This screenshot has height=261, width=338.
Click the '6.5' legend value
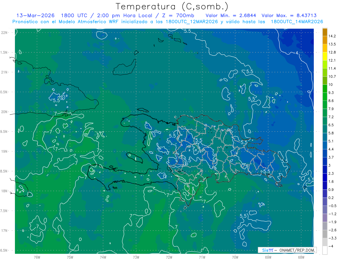331,125
